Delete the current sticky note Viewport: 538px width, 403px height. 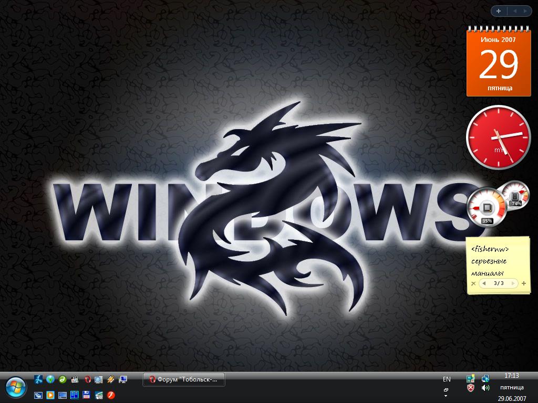473,283
